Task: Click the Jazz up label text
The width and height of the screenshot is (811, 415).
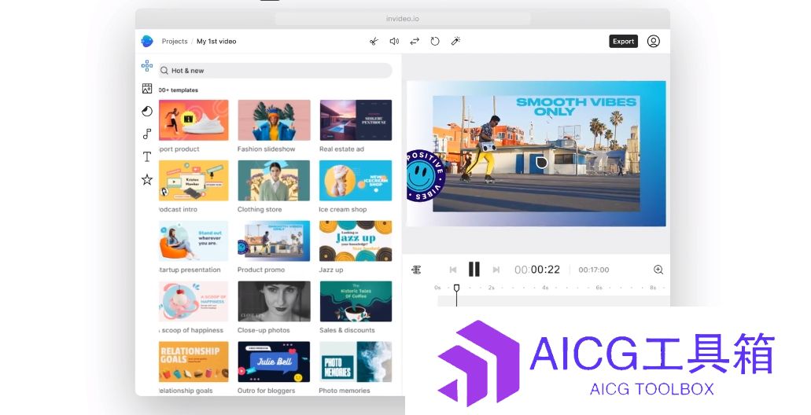Action: coord(331,270)
